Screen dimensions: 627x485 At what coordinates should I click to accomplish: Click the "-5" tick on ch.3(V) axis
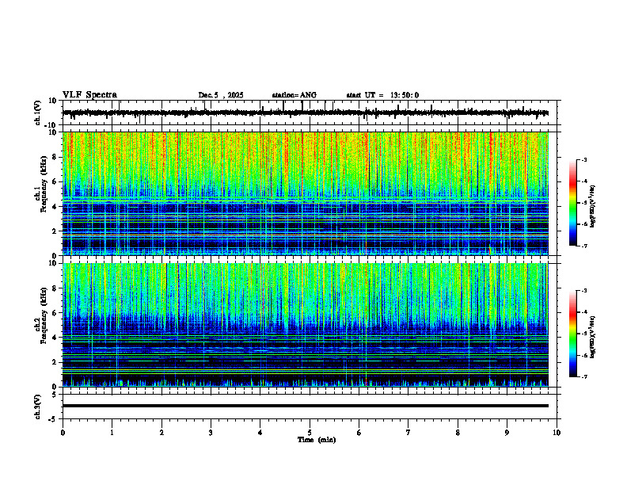pos(54,419)
